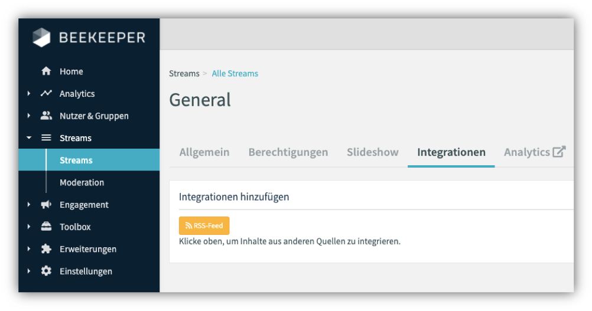
Task: Open the Analytics tab label
Action: point(526,152)
